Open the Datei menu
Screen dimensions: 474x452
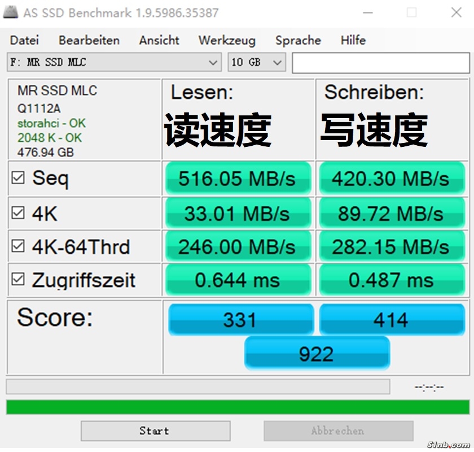click(24, 40)
